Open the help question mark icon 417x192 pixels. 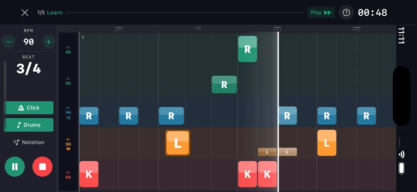tap(346, 13)
